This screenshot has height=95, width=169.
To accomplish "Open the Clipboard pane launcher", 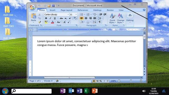I will click(41, 25).
